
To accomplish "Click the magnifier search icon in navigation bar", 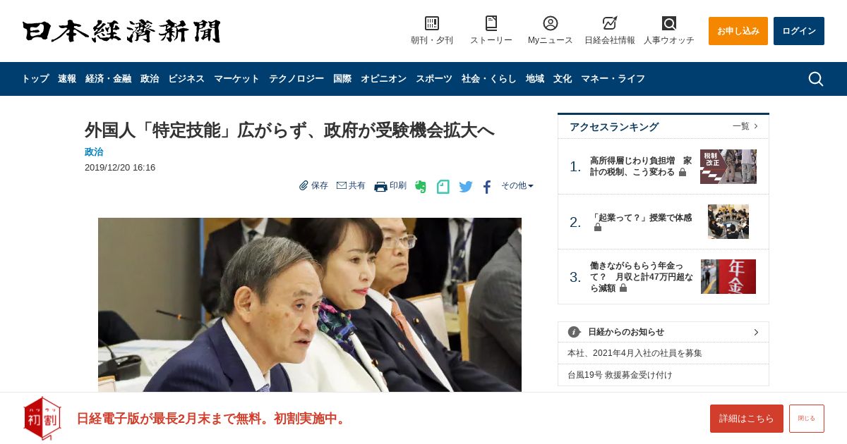I will (816, 79).
